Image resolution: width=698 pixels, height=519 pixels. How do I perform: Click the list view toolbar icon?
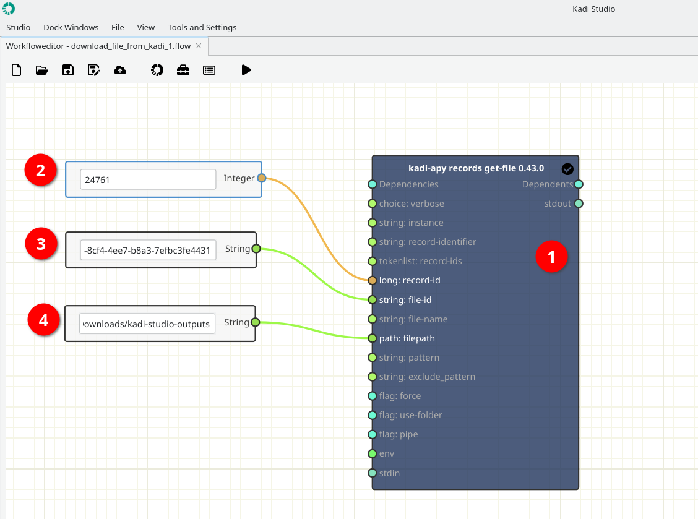point(209,70)
